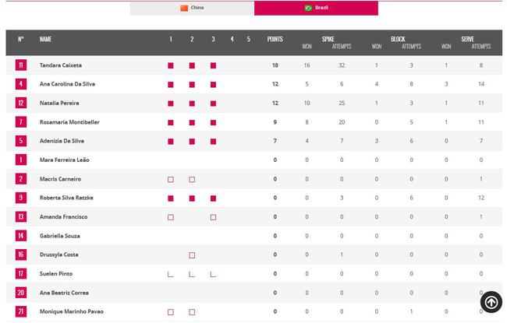Click Suelen Pinto's libero set 1 marker
The image size is (507, 323).
(x=171, y=274)
